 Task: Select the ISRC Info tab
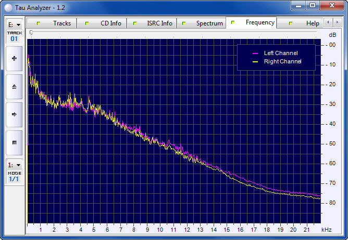click(154, 23)
